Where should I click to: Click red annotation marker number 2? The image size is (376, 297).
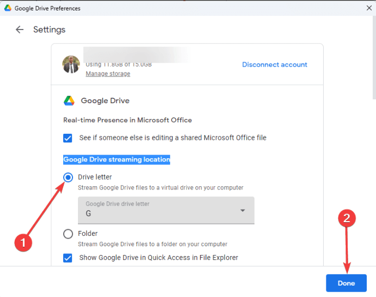pos(347,219)
